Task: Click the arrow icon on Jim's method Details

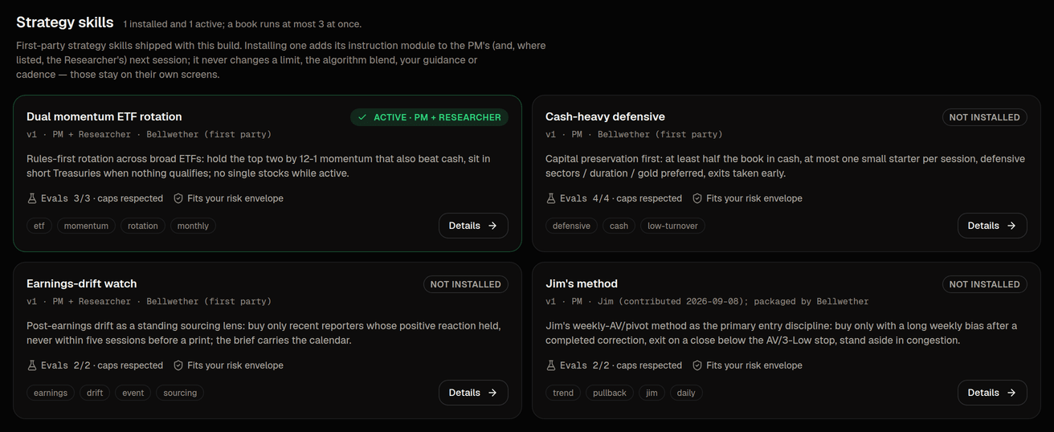Action: [1011, 393]
